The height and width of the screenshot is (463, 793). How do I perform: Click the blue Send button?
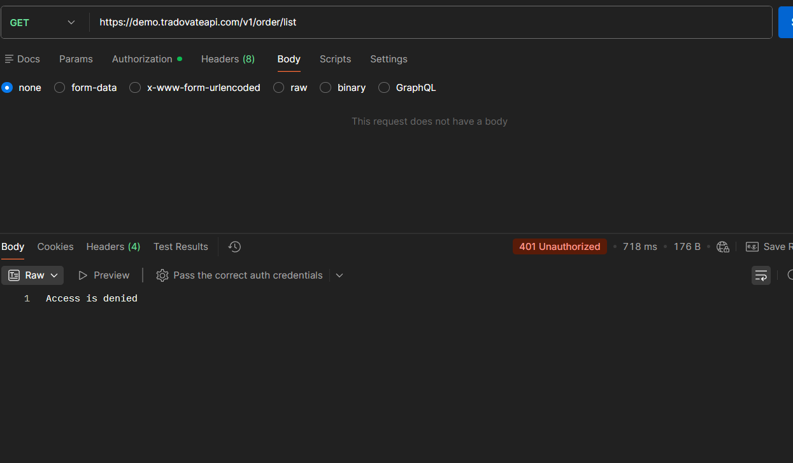click(786, 22)
